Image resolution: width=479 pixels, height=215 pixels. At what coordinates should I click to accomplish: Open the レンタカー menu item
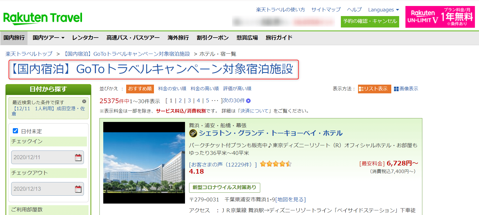pos(85,38)
